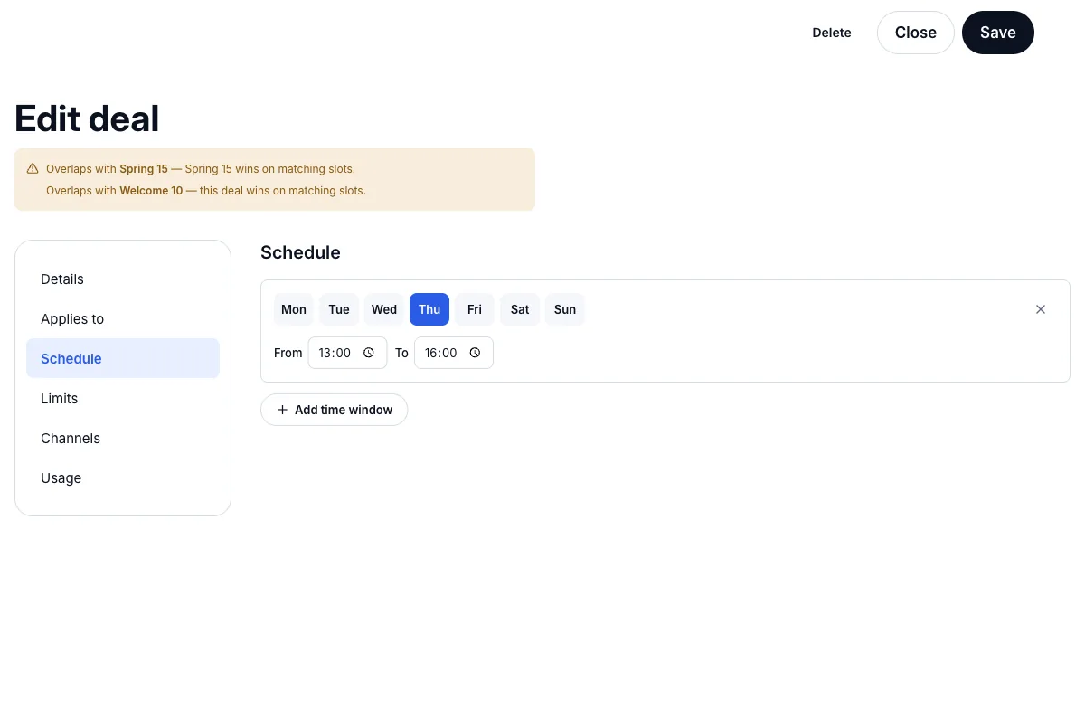Toggle the Sat day chip
Viewport: 1085px width, 728px height.
[x=520, y=309]
